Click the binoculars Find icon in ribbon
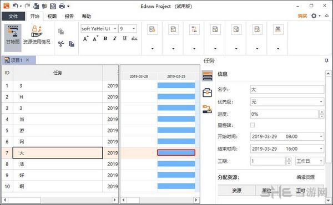This screenshot has height=205, width=333. click(x=278, y=29)
